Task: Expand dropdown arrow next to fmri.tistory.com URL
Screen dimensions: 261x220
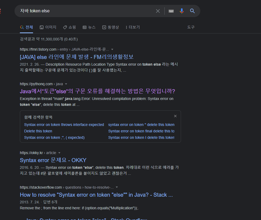Action: pos(112,49)
